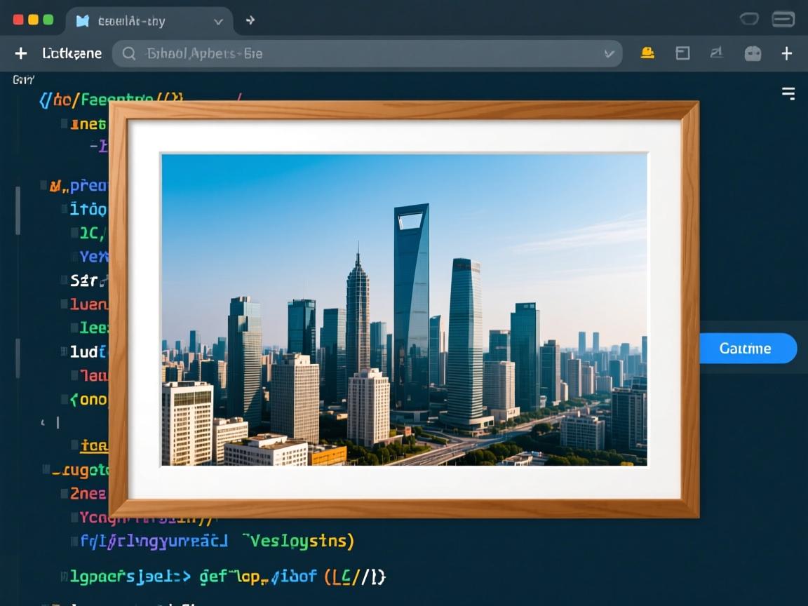Viewport: 808px width, 606px height.
Task: Click the grey robot-face toolbar icon
Action: click(x=753, y=53)
